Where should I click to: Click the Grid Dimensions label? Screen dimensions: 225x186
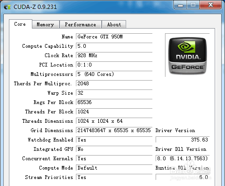(52, 130)
